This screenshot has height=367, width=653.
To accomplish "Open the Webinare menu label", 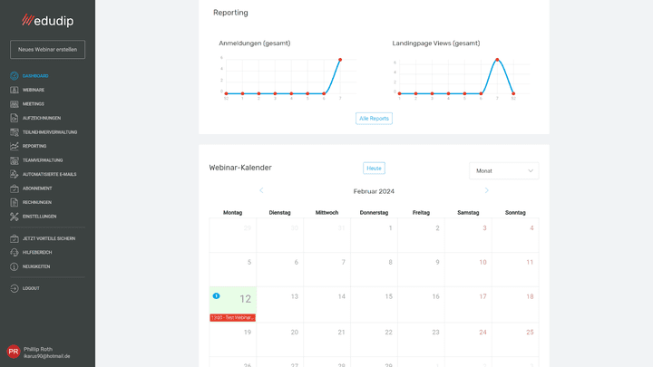I will coord(34,90).
